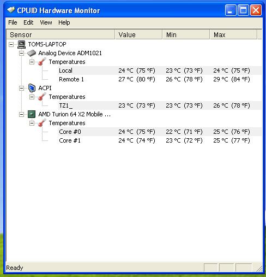Viewport: 266px width, 277px height.
Task: Open the Help menu
Action: coord(64,22)
